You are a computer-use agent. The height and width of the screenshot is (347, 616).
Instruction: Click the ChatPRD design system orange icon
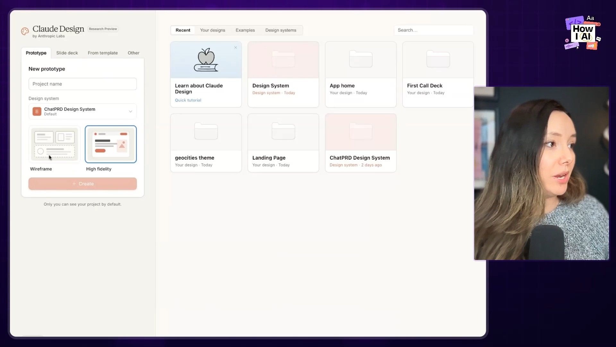click(x=37, y=111)
